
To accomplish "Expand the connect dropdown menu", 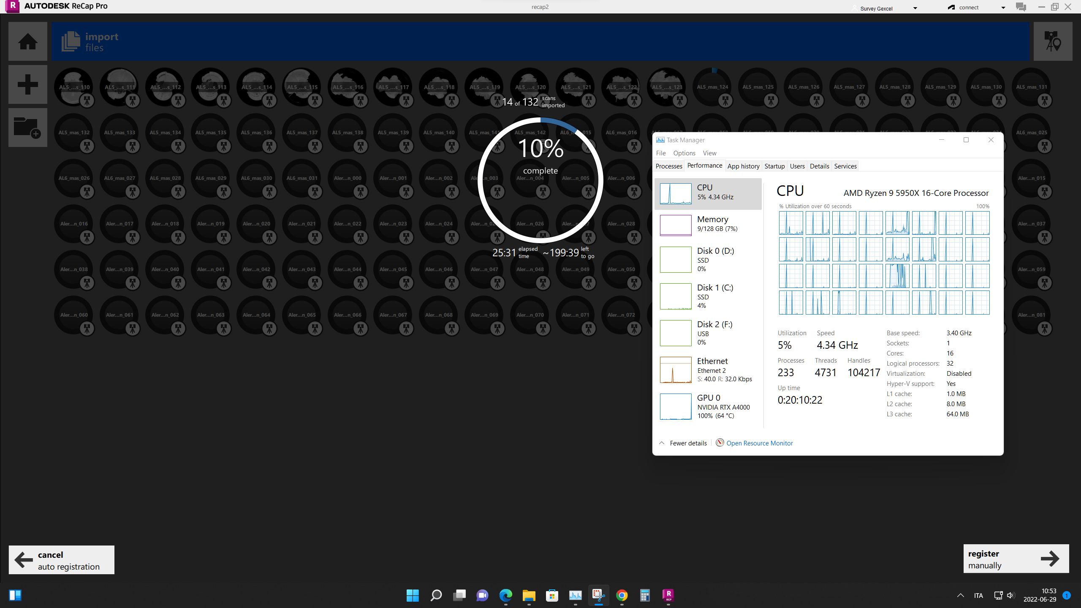I will 1003,8.
